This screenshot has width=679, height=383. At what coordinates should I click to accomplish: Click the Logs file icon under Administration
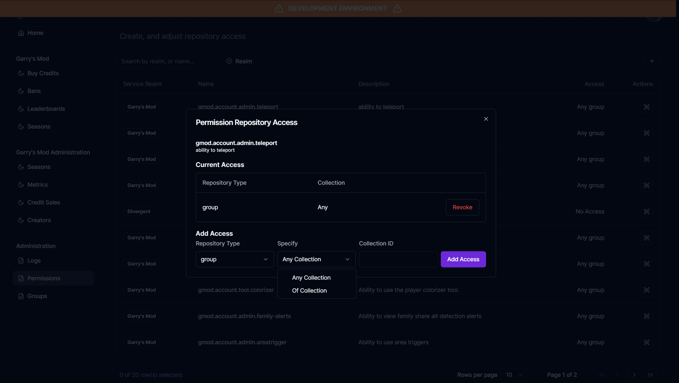(21, 260)
